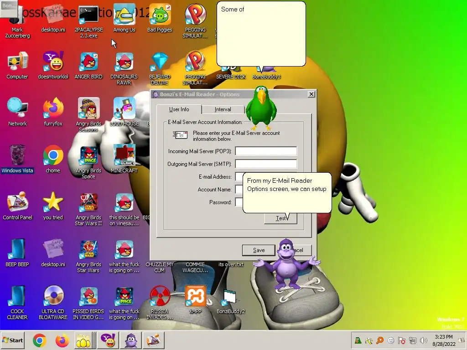The height and width of the screenshot is (350, 467).
Task: Activate BonziBuddy taskbar button
Action: point(131,340)
